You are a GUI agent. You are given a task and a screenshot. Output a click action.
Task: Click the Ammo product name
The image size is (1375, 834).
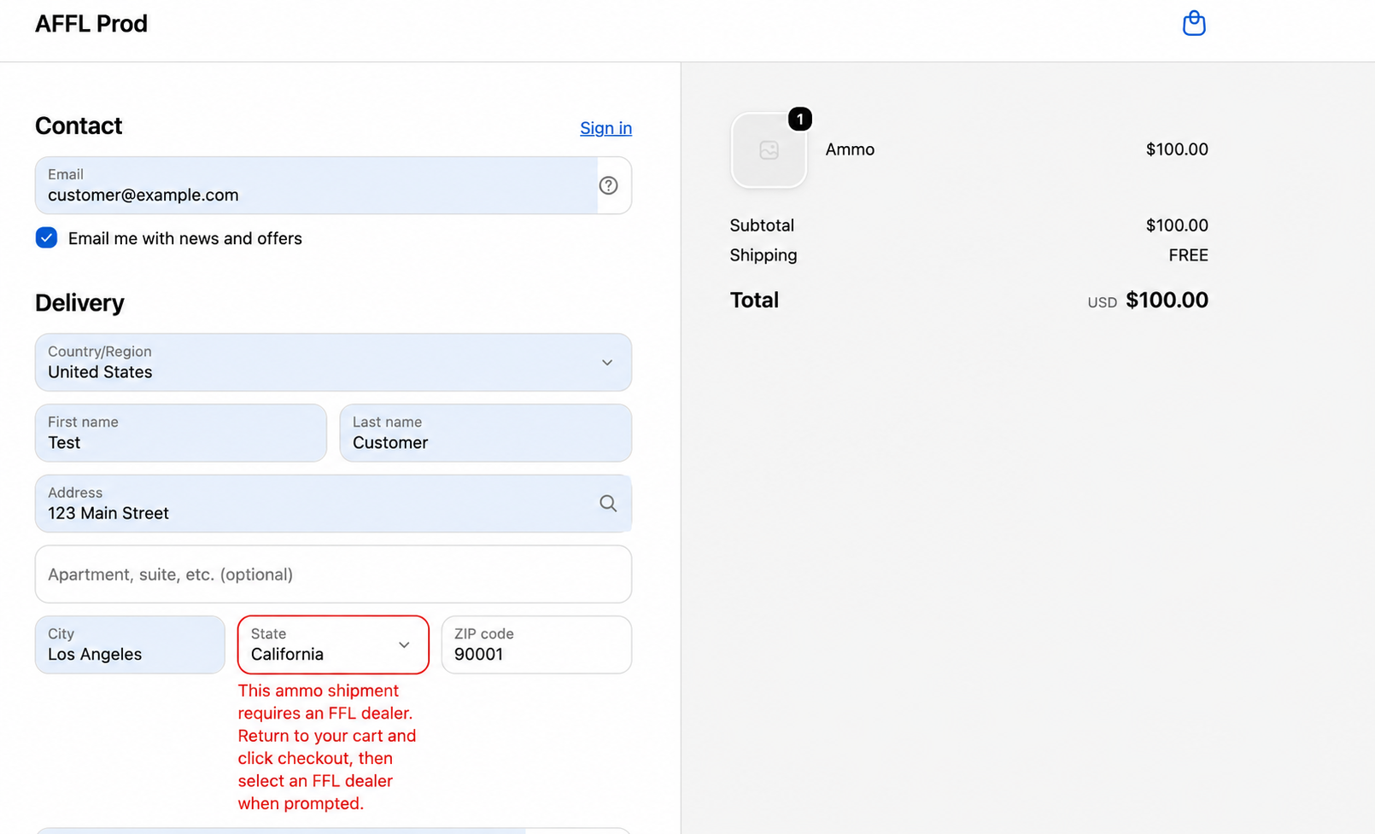pos(850,149)
